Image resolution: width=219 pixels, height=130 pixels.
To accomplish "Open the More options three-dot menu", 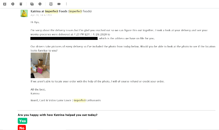I will pyautogui.click(x=66, y=4).
